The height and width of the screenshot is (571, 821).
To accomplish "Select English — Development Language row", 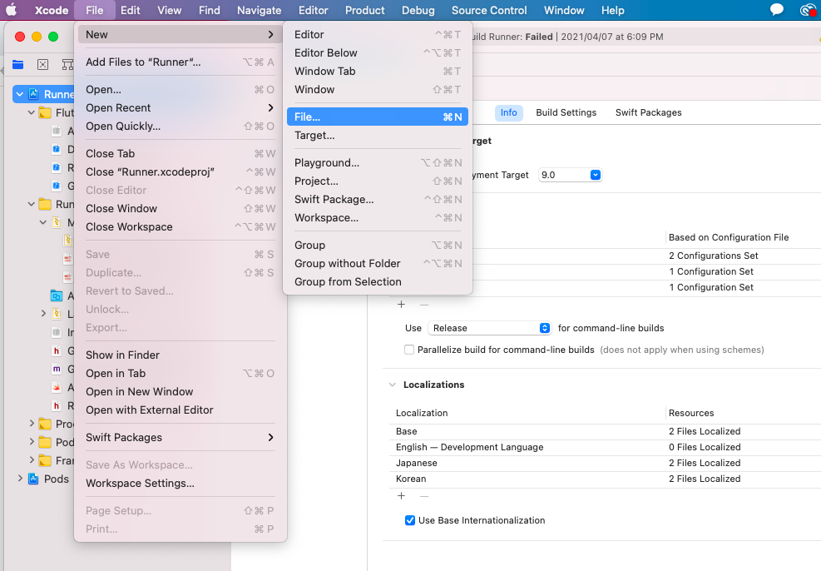I will point(606,447).
